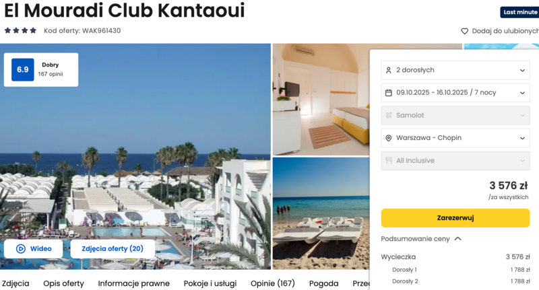Open the Pokoje i usługi tab
Viewport: 539px width, 290px height.
pos(210,283)
